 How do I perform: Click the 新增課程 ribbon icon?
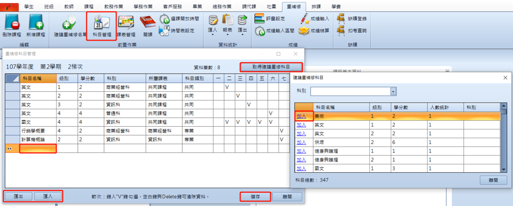coord(36,26)
